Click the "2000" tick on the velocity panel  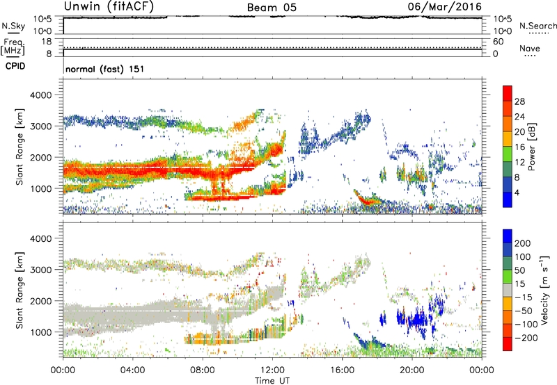41,301
